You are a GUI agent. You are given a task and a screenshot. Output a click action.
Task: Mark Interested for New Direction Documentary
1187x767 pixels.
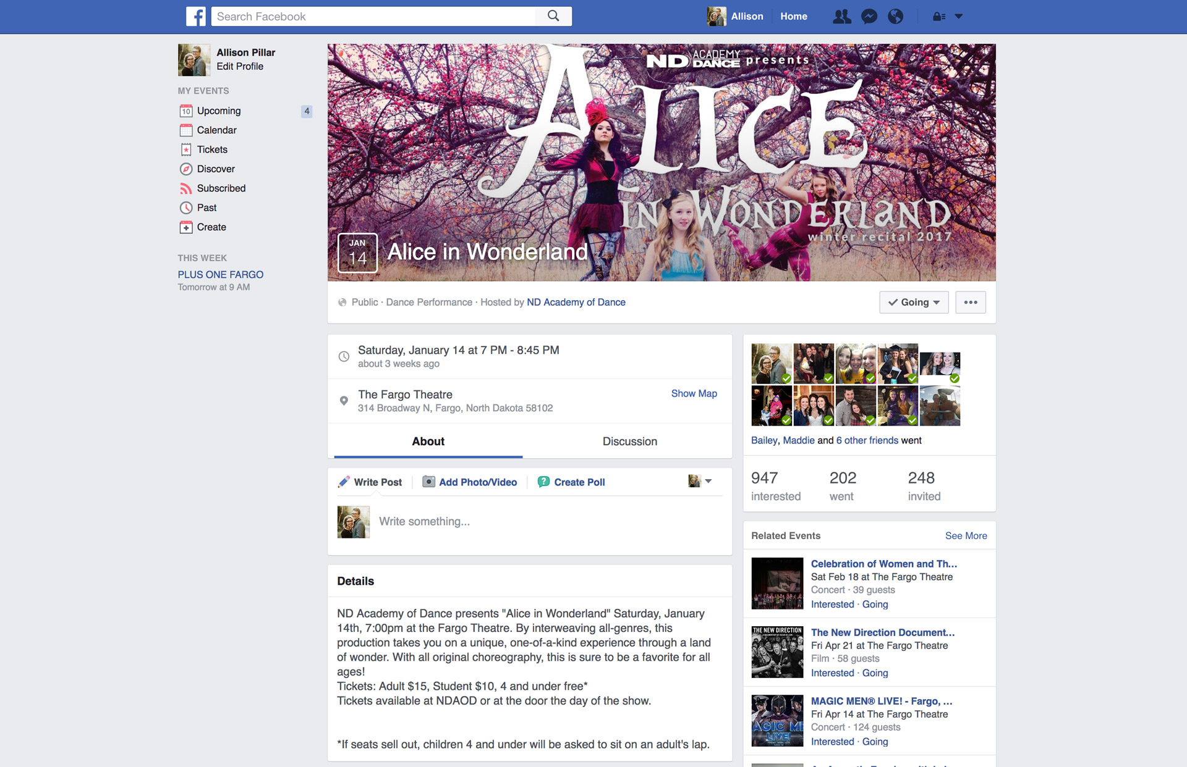[x=832, y=673]
